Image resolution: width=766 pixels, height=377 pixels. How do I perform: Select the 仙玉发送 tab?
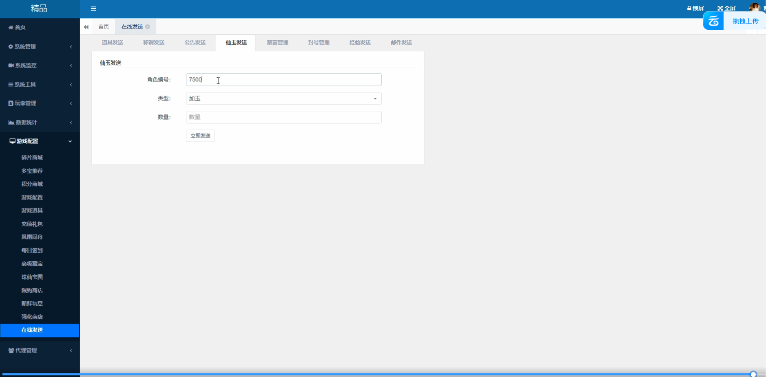pos(236,42)
